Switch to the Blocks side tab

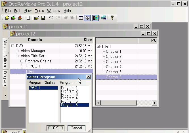click(x=5, y=45)
